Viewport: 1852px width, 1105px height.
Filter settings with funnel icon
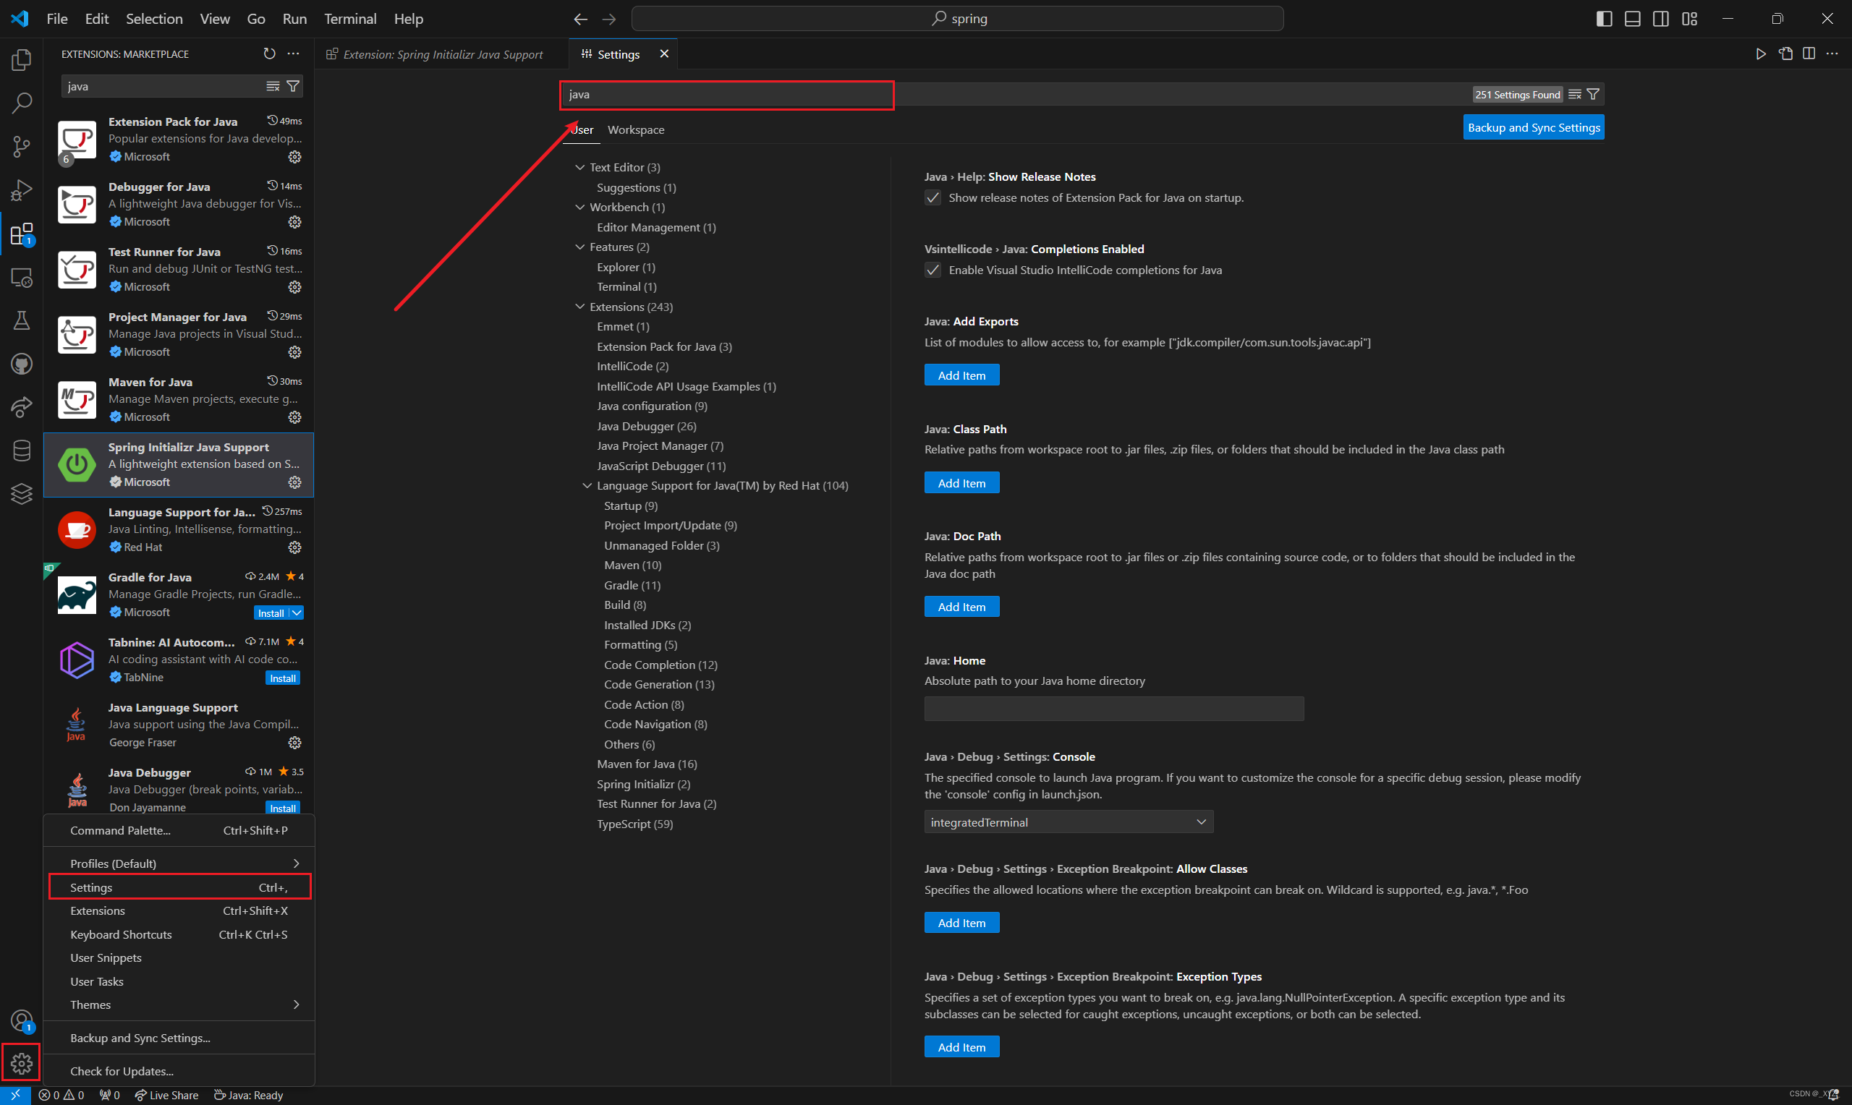pos(1594,95)
